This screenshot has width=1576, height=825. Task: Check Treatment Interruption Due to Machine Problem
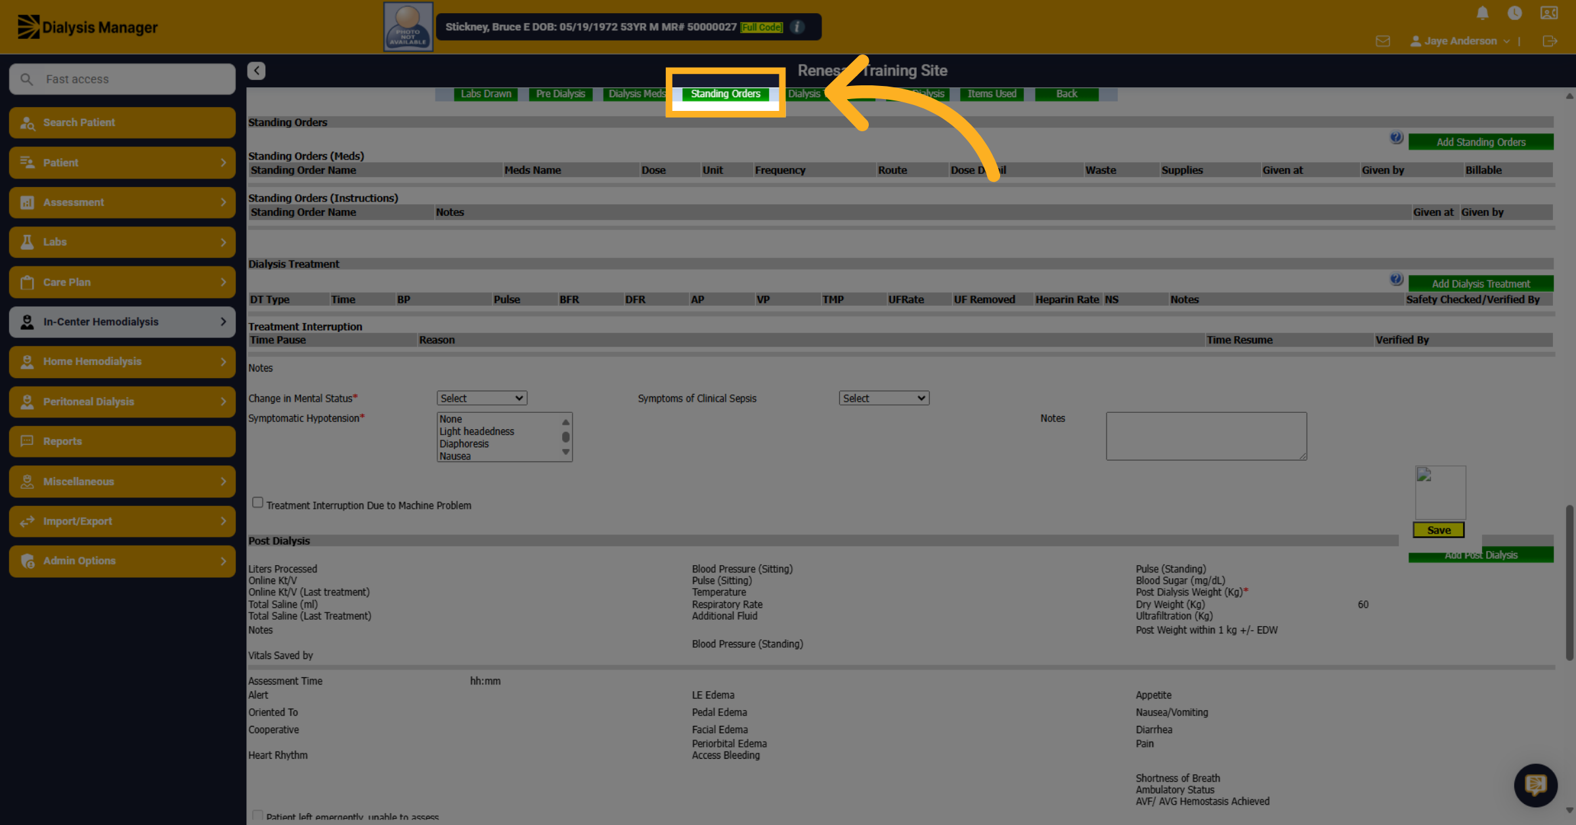click(x=257, y=503)
